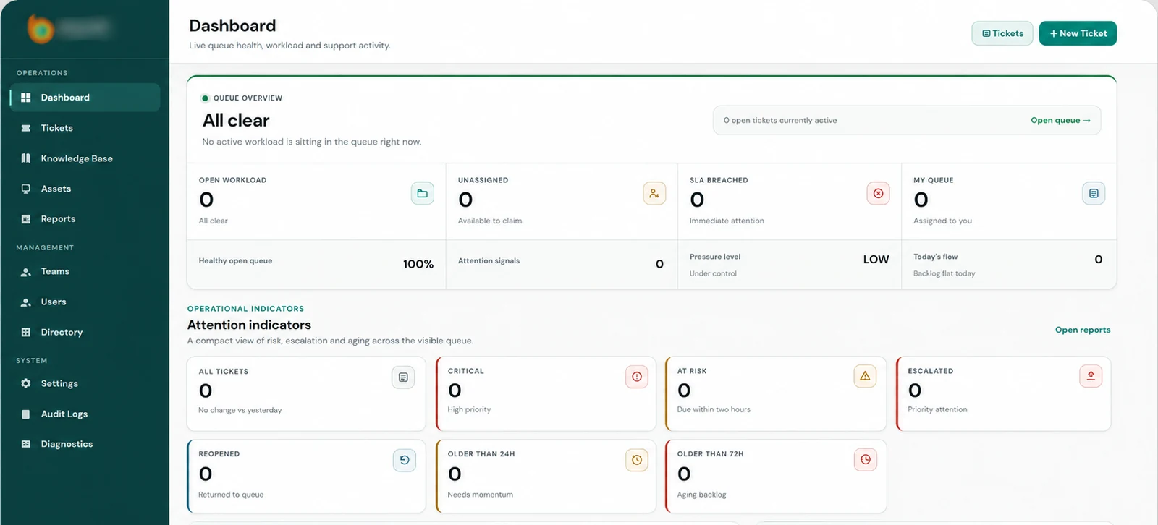This screenshot has height=525, width=1158.
Task: Click the Immediate attention text
Action: pyautogui.click(x=727, y=221)
